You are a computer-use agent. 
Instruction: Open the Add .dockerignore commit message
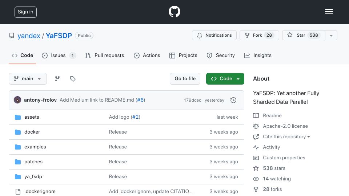click(x=151, y=192)
